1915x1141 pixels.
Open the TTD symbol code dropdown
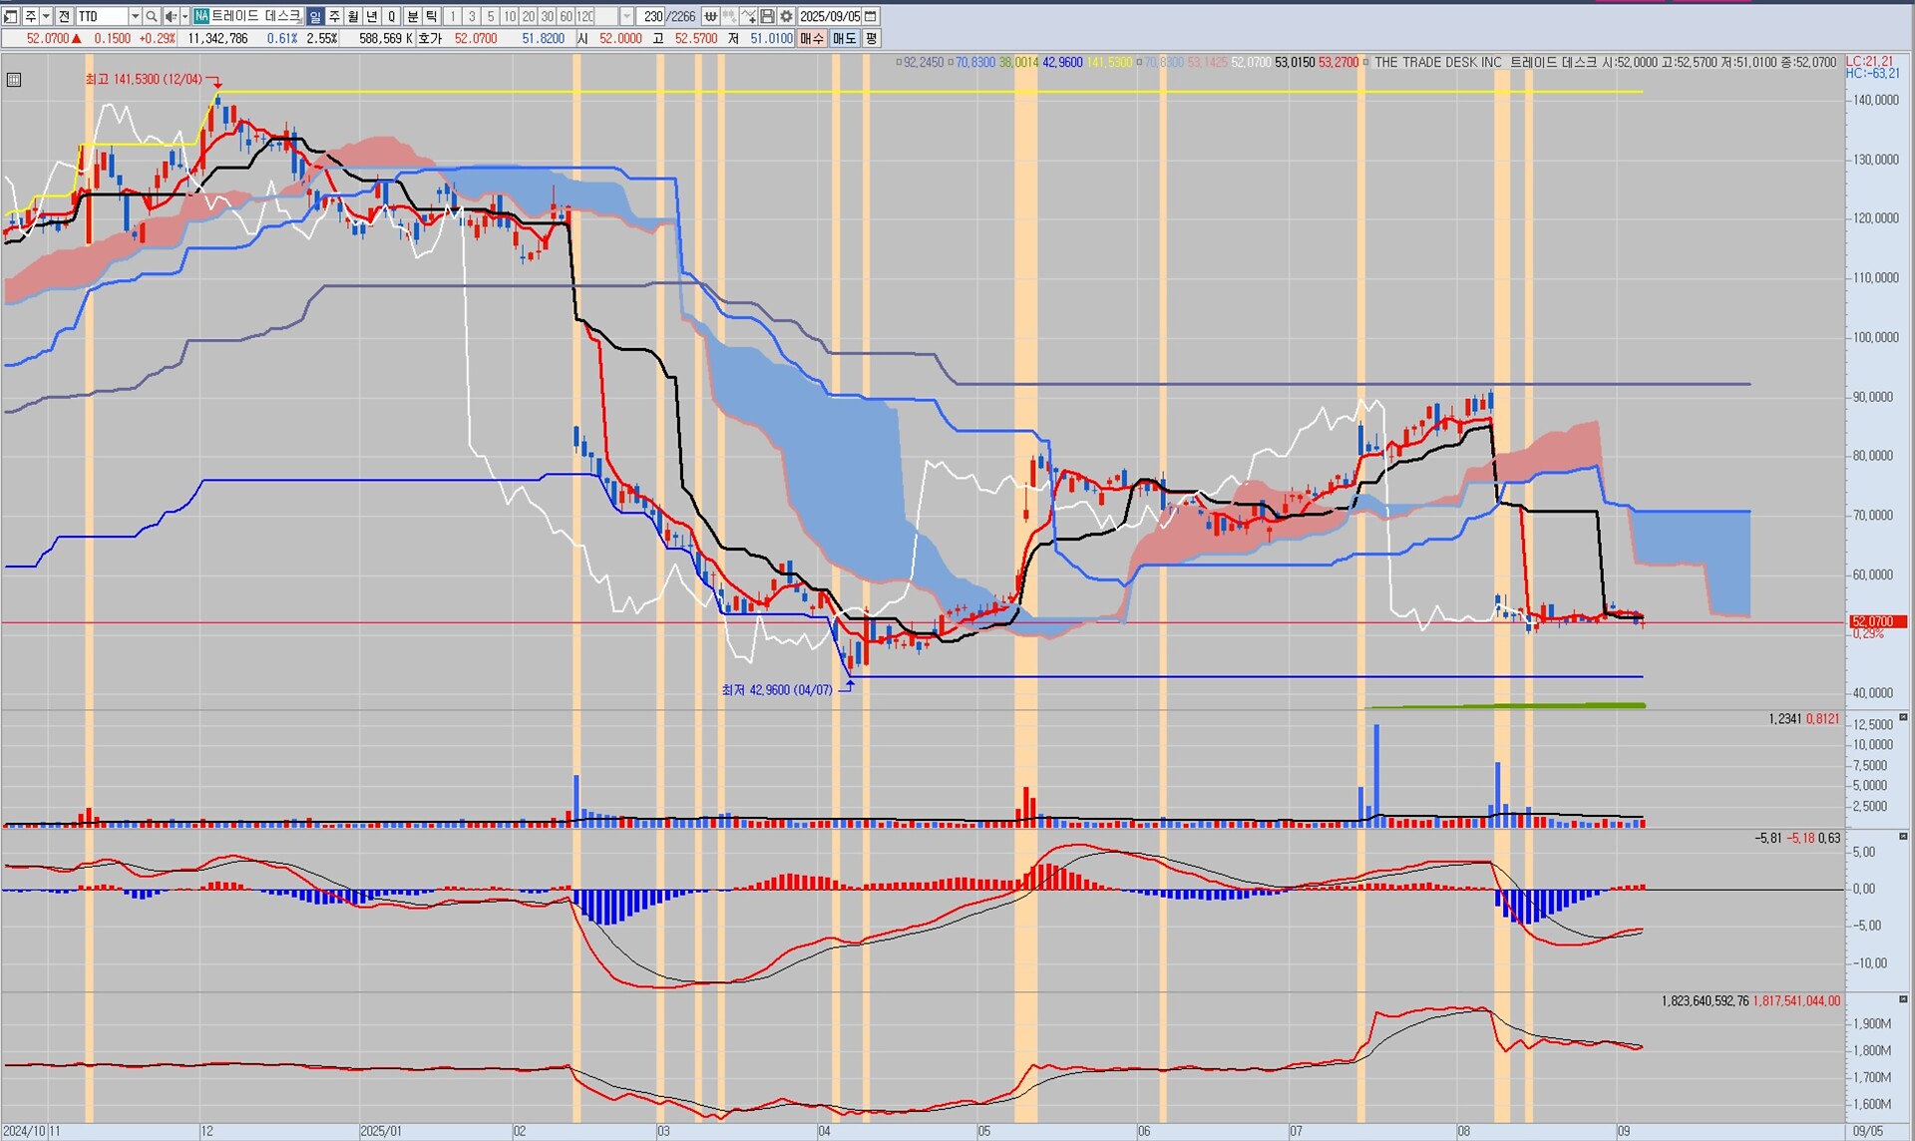135,16
